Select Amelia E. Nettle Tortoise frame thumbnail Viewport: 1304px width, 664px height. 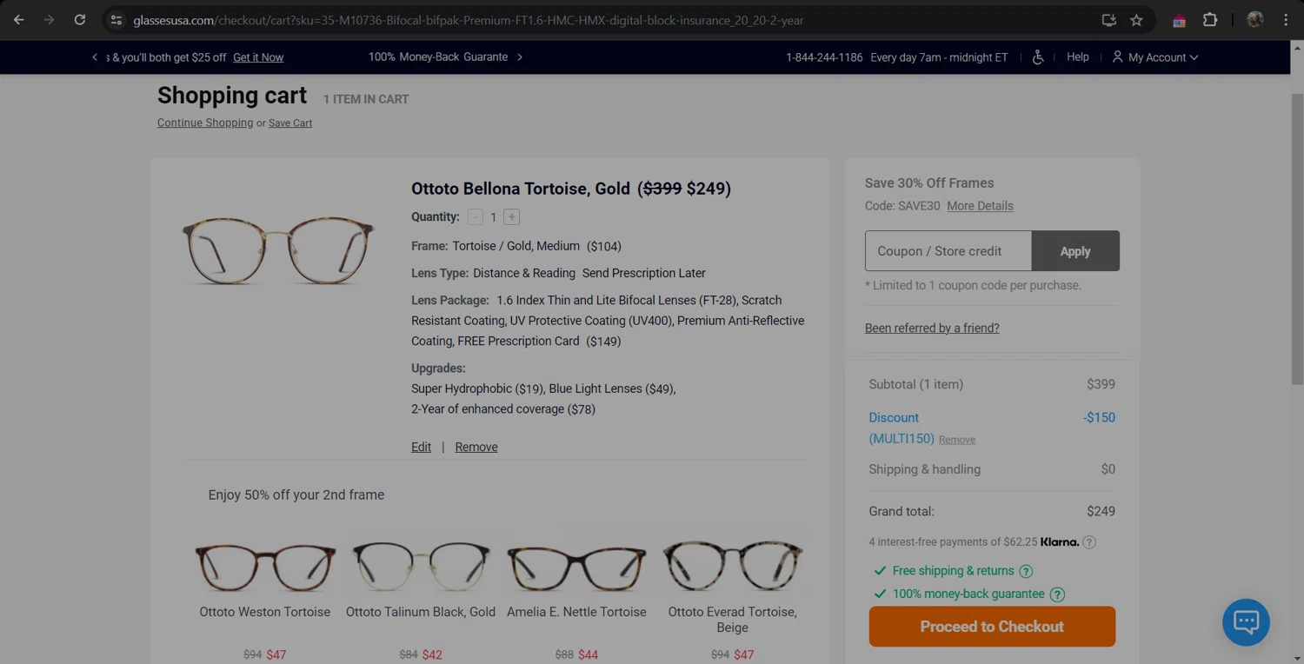pyautogui.click(x=576, y=568)
